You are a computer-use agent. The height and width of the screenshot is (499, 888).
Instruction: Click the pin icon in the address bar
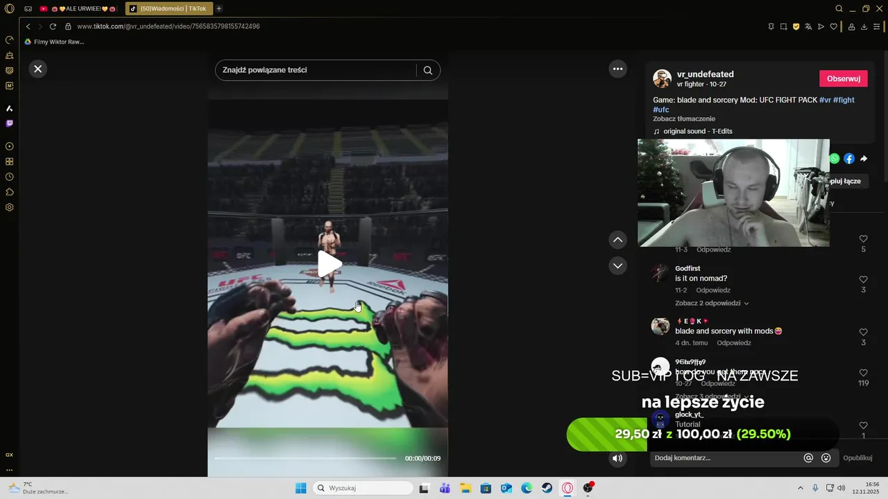(x=771, y=26)
